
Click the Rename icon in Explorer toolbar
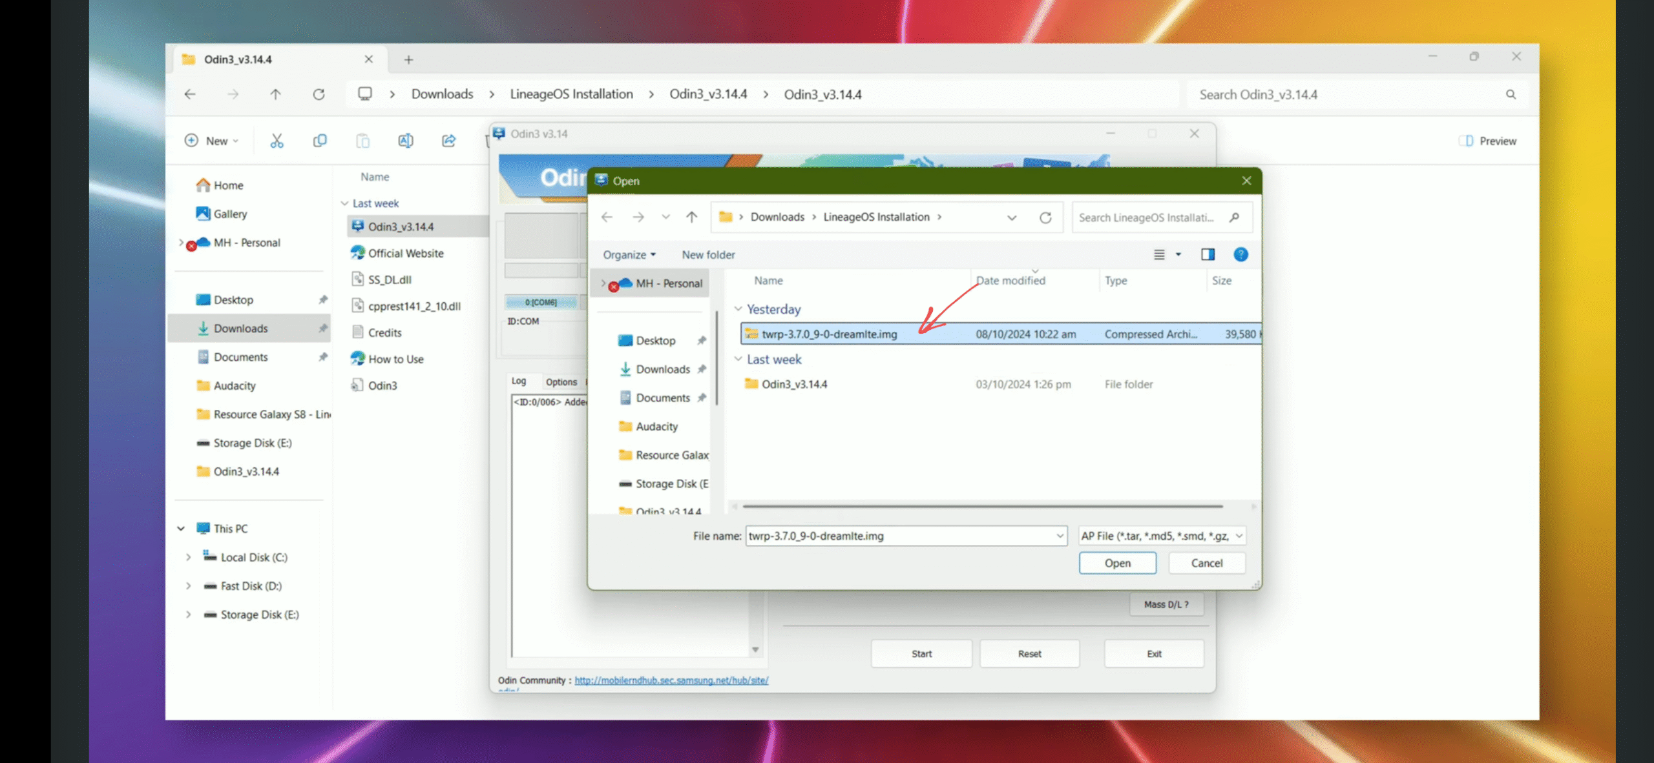405,141
